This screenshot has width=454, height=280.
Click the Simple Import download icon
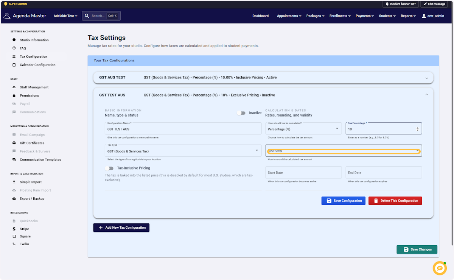click(x=14, y=182)
